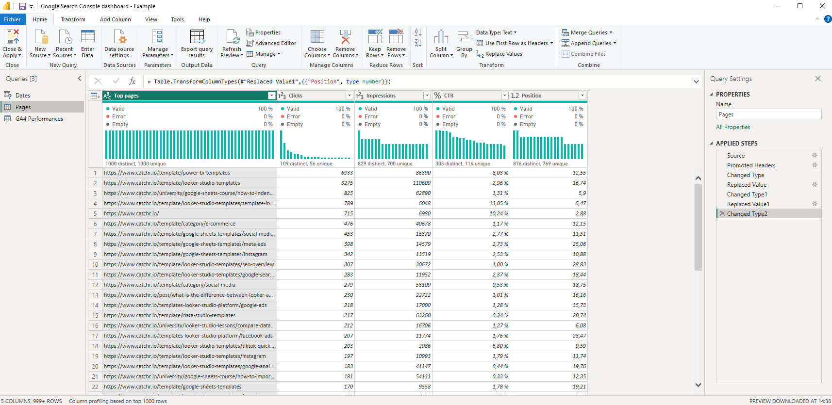
Task: Select the Changed Type1 step
Action: pos(769,194)
